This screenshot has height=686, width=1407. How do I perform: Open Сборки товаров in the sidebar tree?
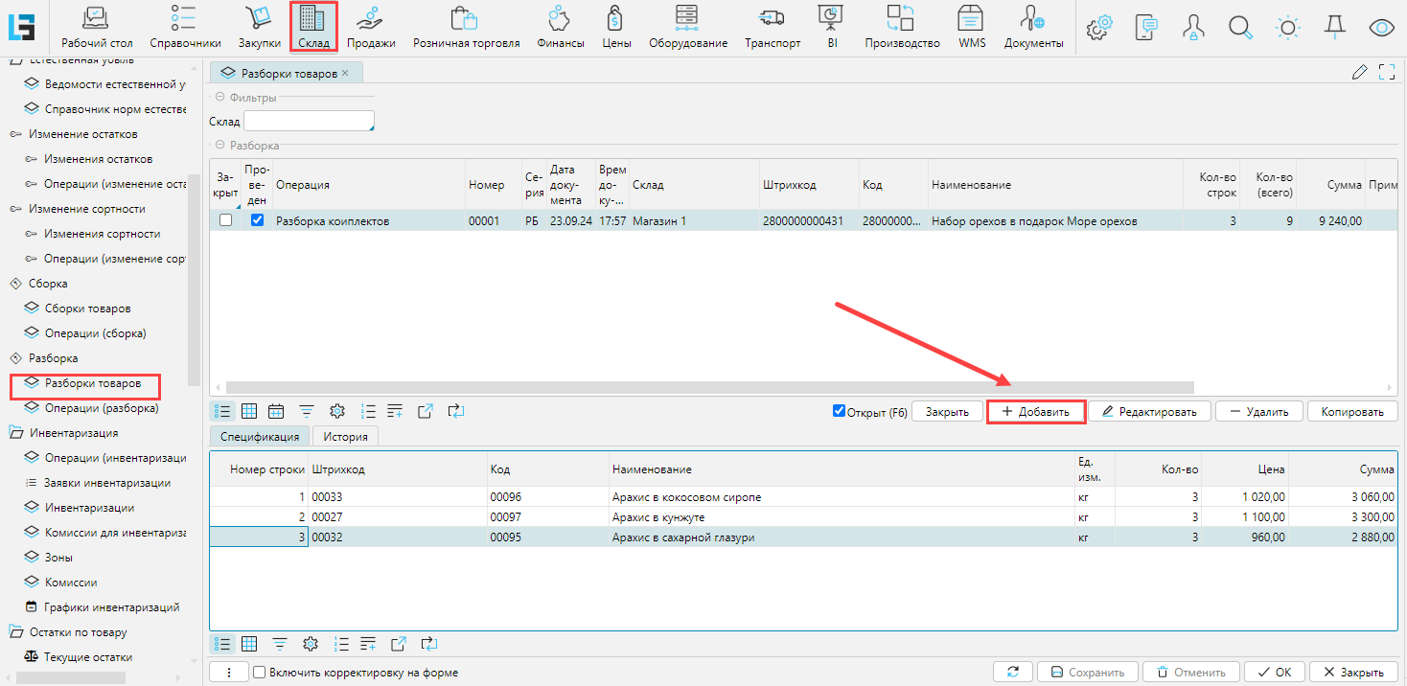87,309
